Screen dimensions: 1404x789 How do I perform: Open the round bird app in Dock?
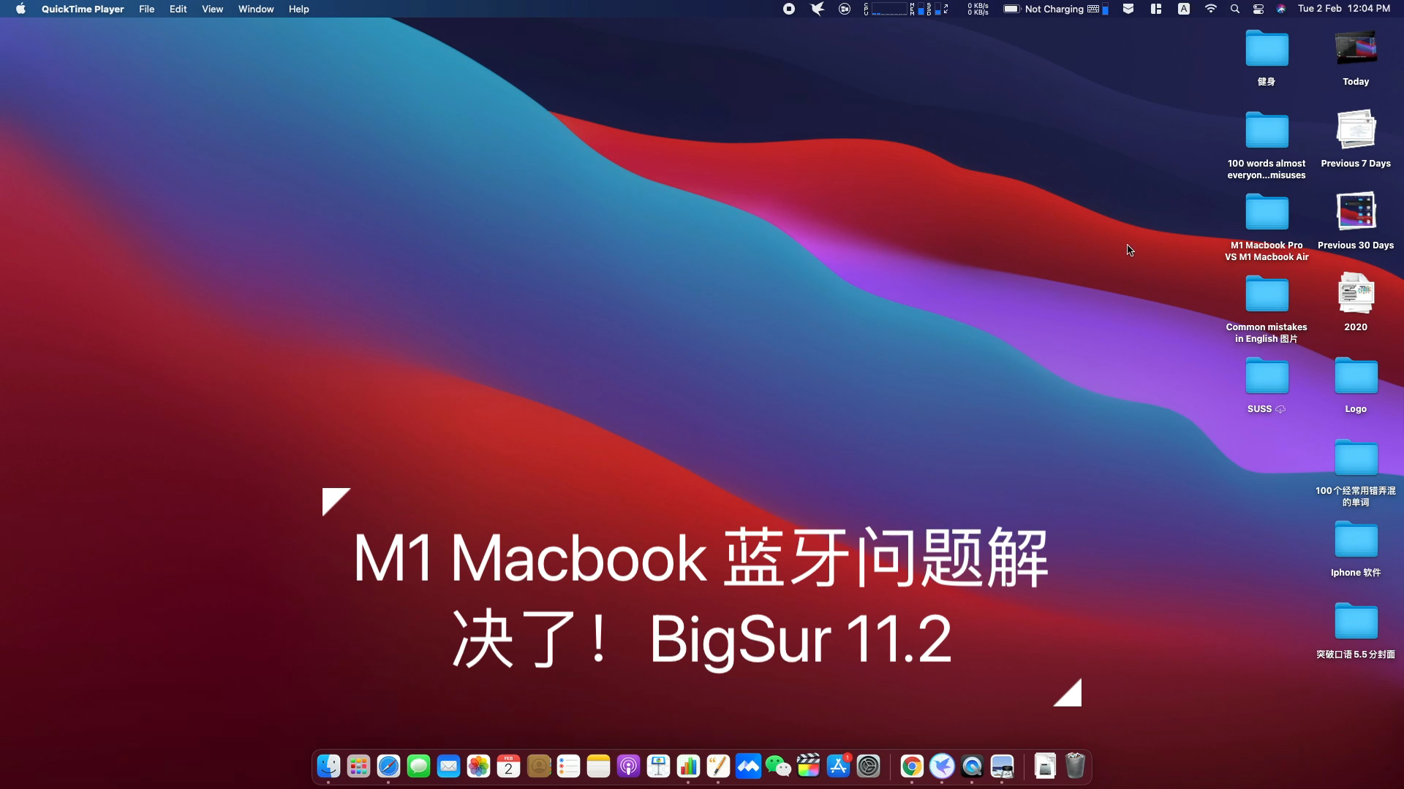click(942, 766)
